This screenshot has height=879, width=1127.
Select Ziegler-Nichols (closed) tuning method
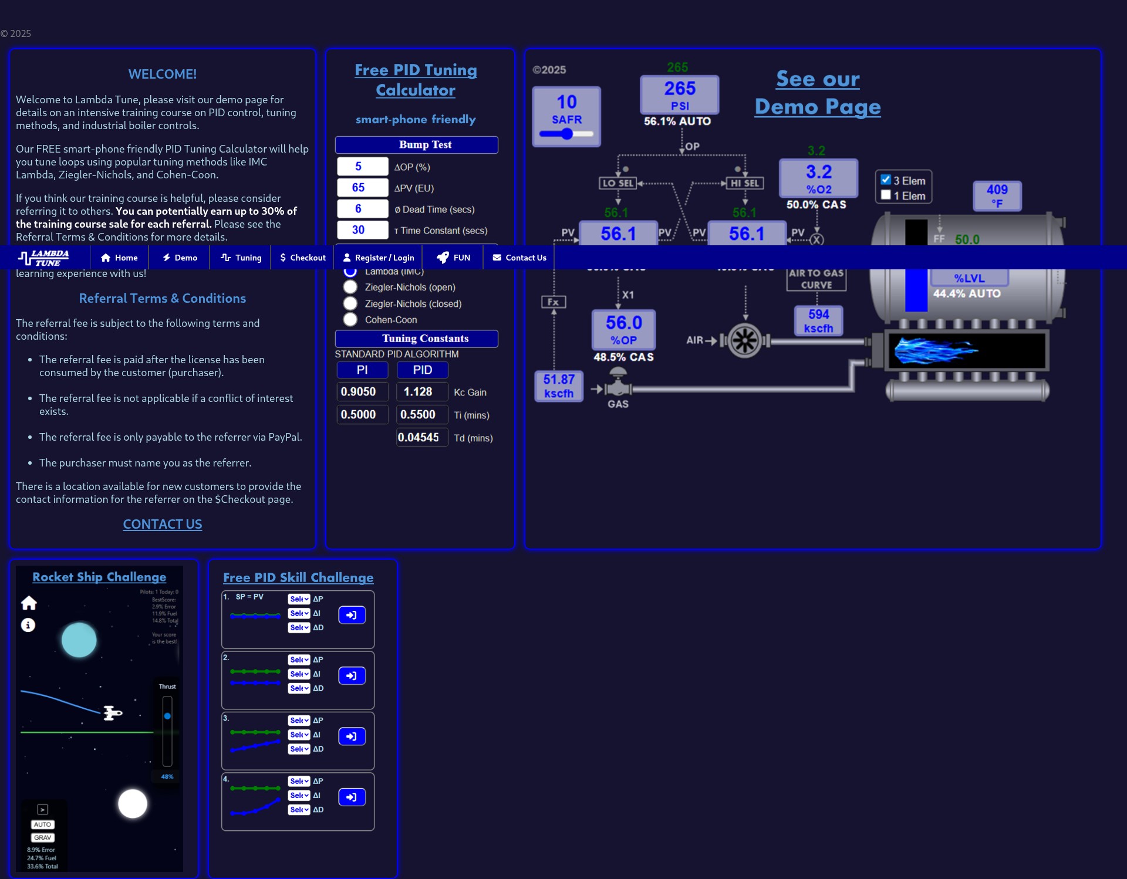click(x=350, y=303)
